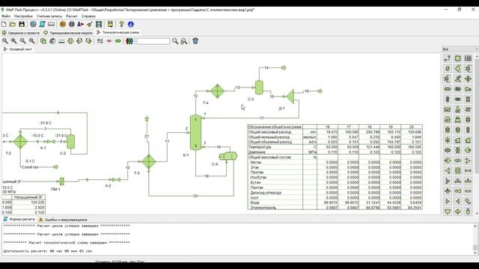Screen dimensions: 479x269
Task: Click output arrow of stream 16
Action: click(x=320, y=91)
